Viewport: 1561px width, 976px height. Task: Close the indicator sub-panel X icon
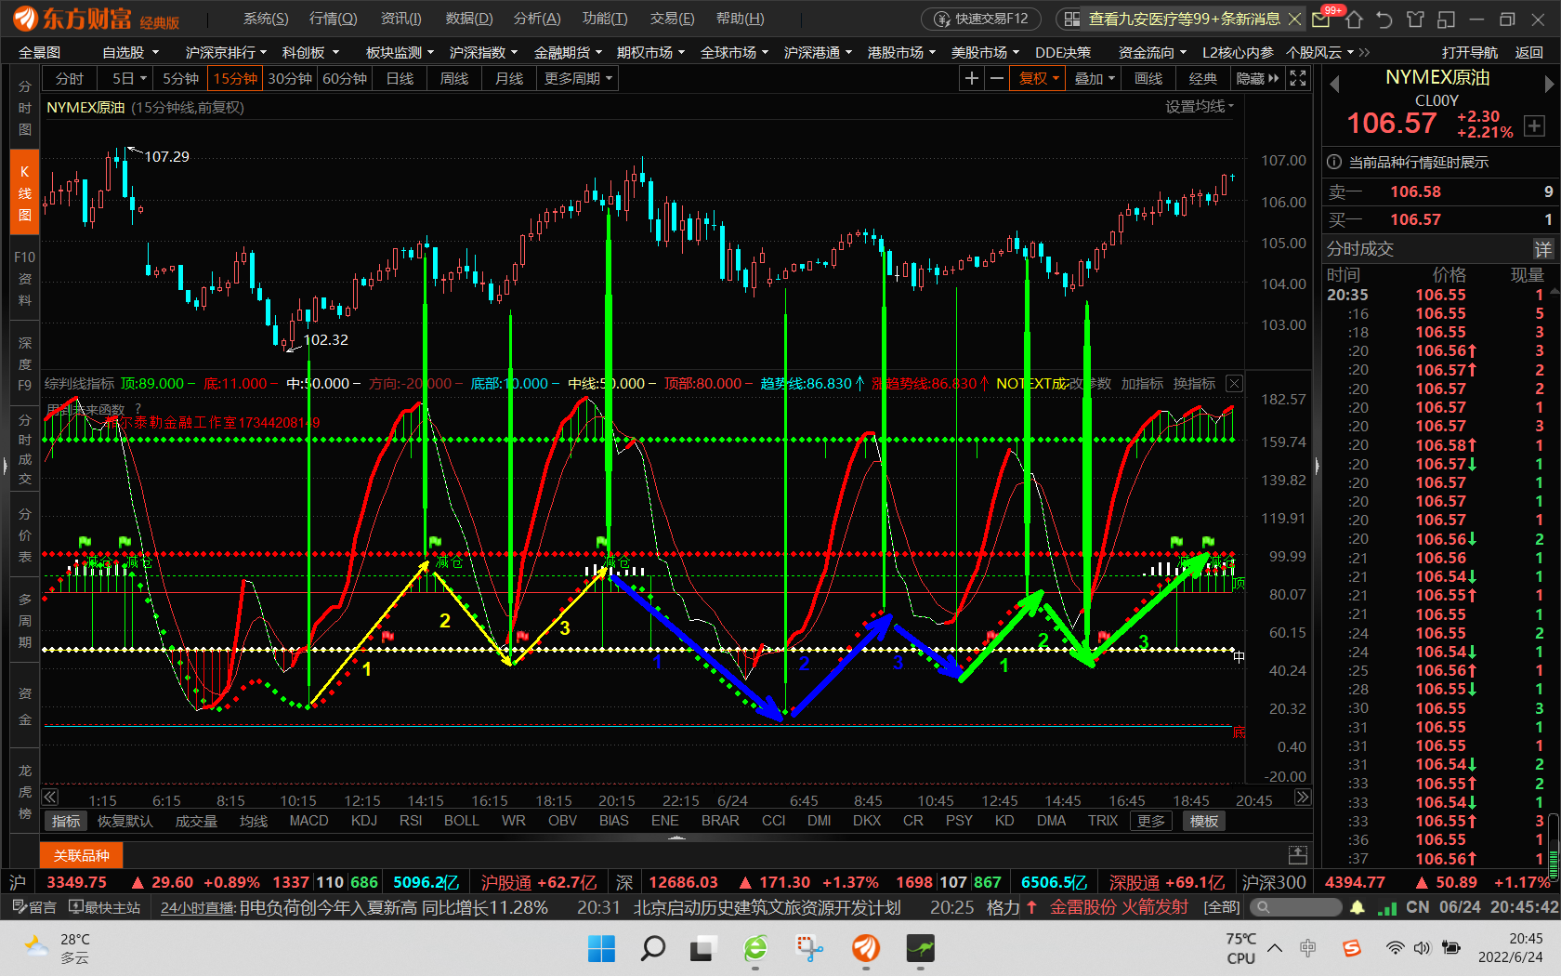[x=1234, y=384]
